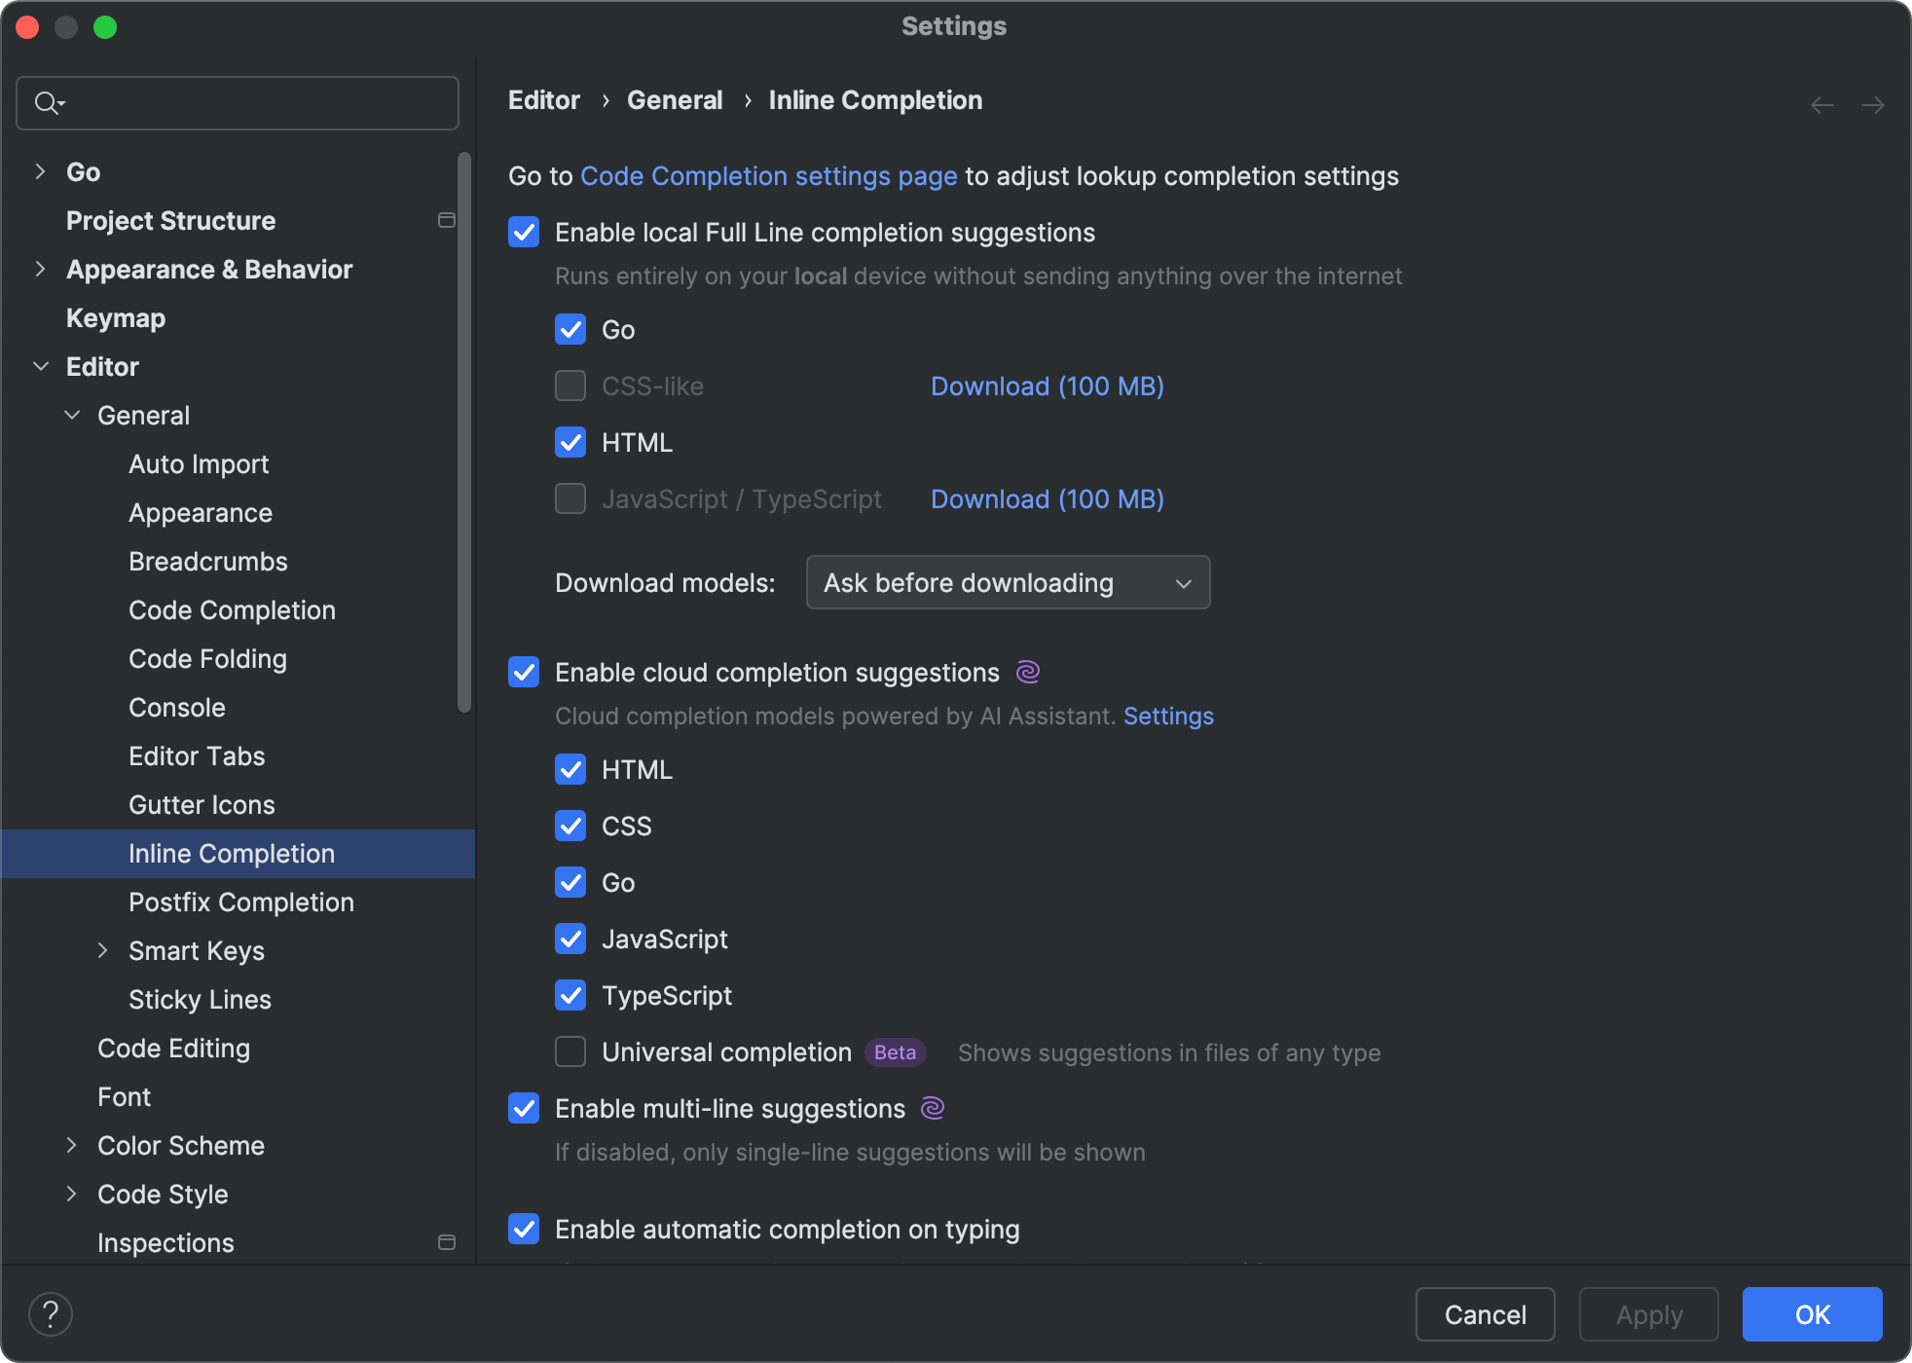This screenshot has height=1363, width=1912.
Task: Click the search magnifier in settings search field
Action: click(x=47, y=102)
